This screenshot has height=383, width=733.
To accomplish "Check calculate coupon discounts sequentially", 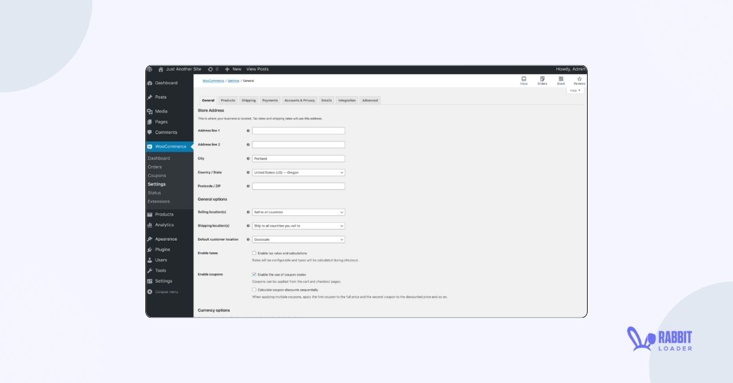I will click(x=254, y=289).
